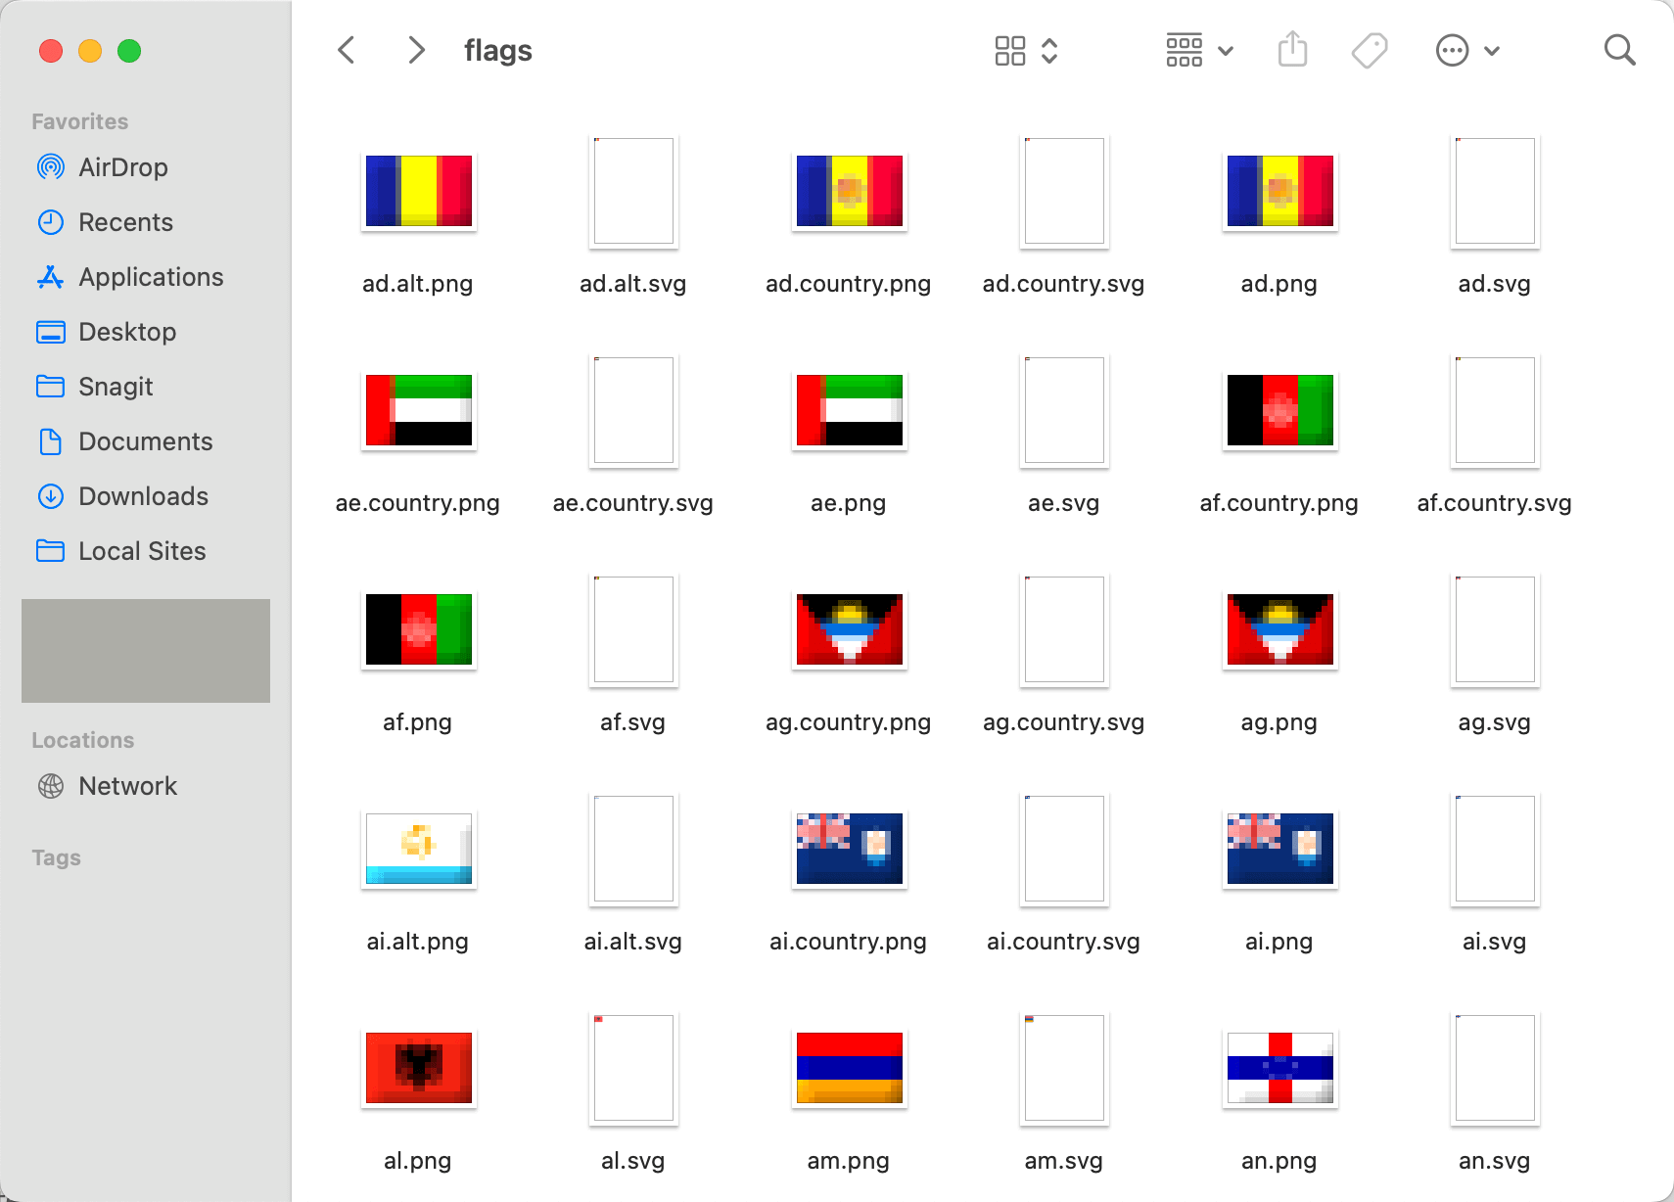Click the More actions ellipsis icon
The image size is (1674, 1202).
(1453, 50)
